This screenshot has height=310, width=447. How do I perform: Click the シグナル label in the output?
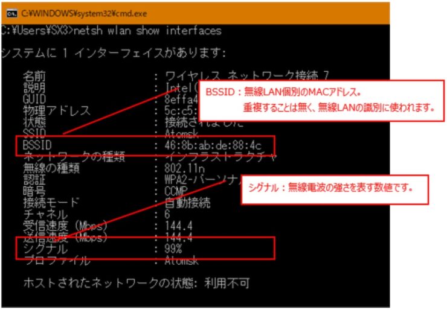point(45,248)
